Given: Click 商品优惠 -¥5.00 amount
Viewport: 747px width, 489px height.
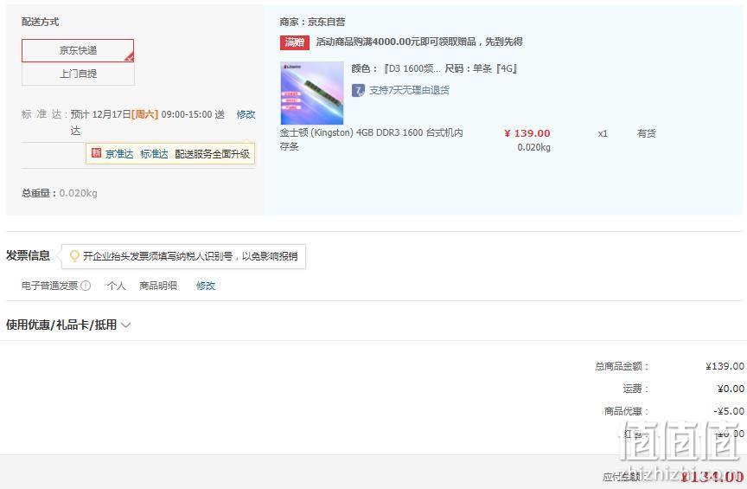Looking at the screenshot, I should point(729,411).
